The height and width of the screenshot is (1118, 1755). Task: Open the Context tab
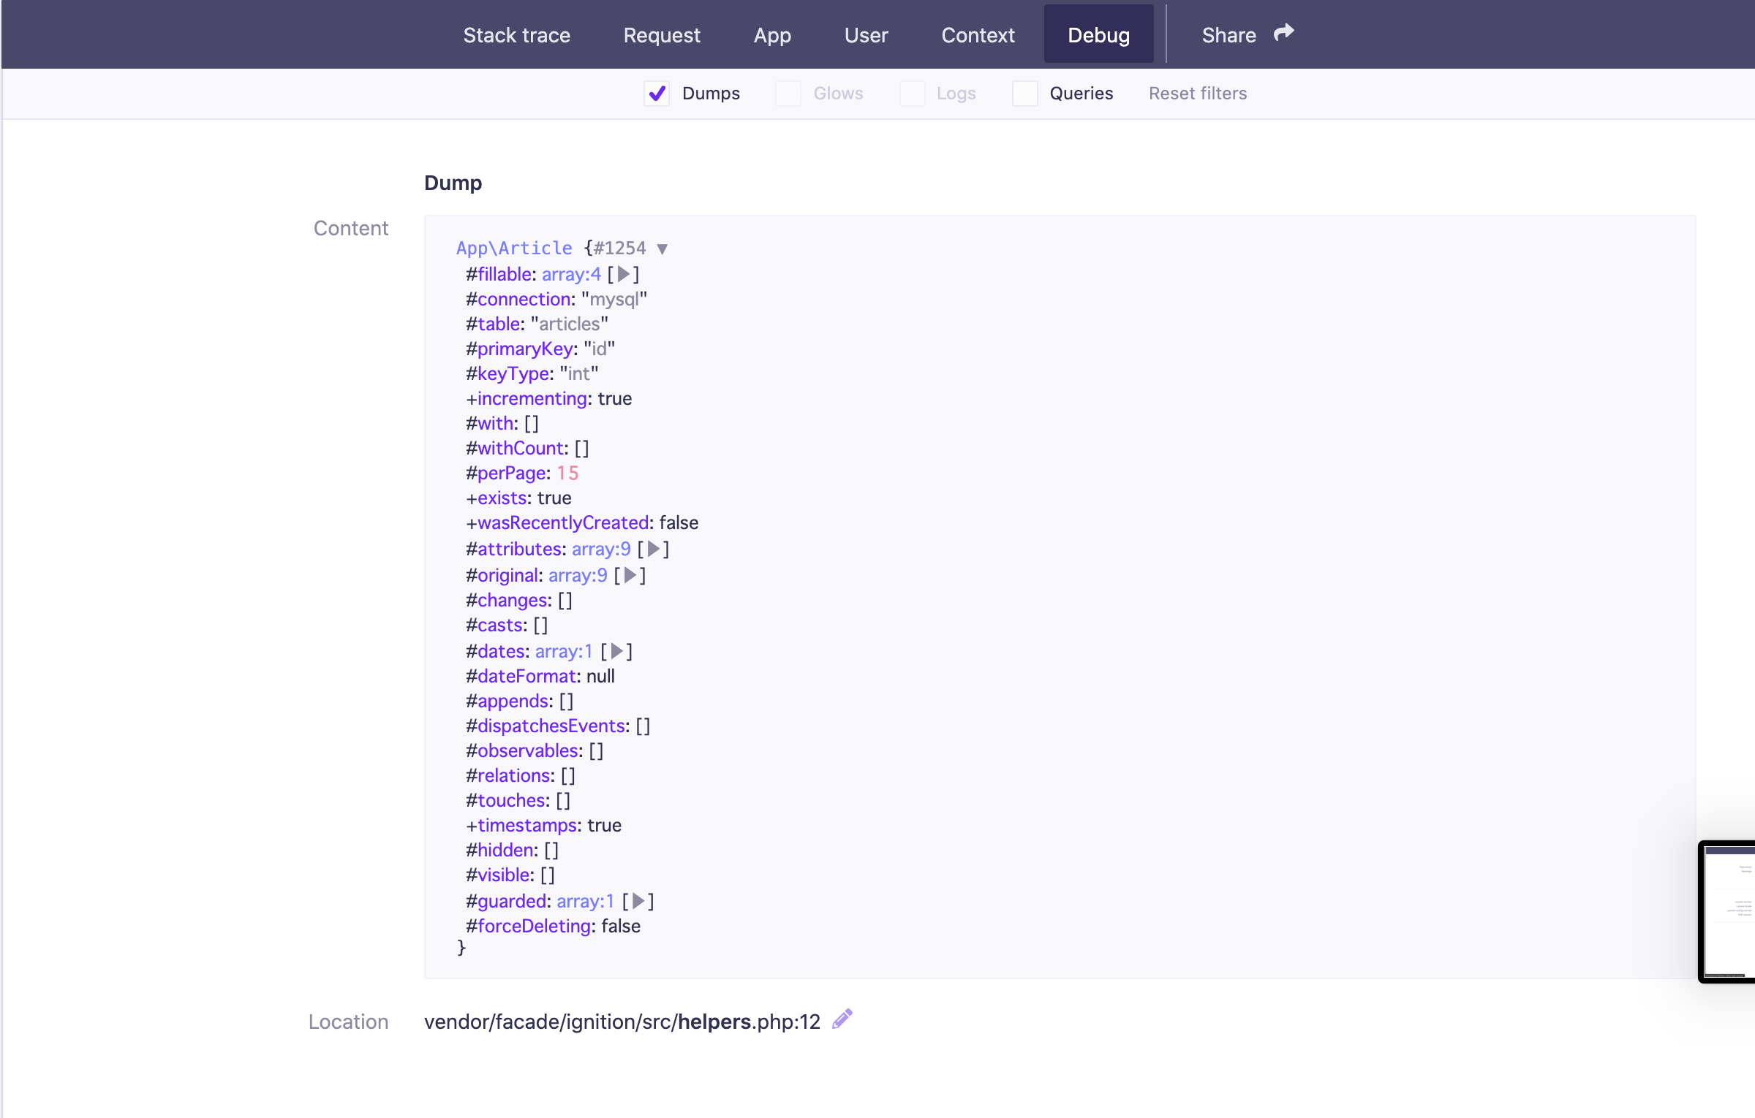click(x=978, y=35)
